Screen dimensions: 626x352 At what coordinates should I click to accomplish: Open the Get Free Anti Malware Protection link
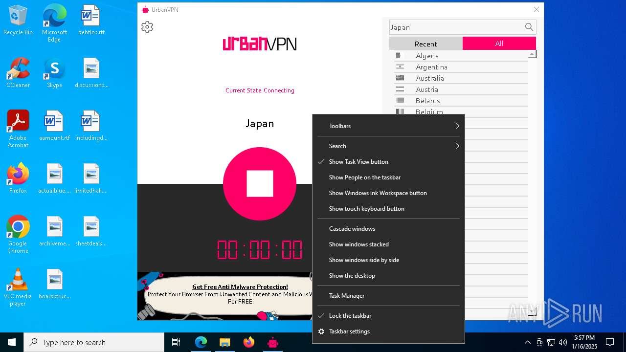tap(240, 287)
